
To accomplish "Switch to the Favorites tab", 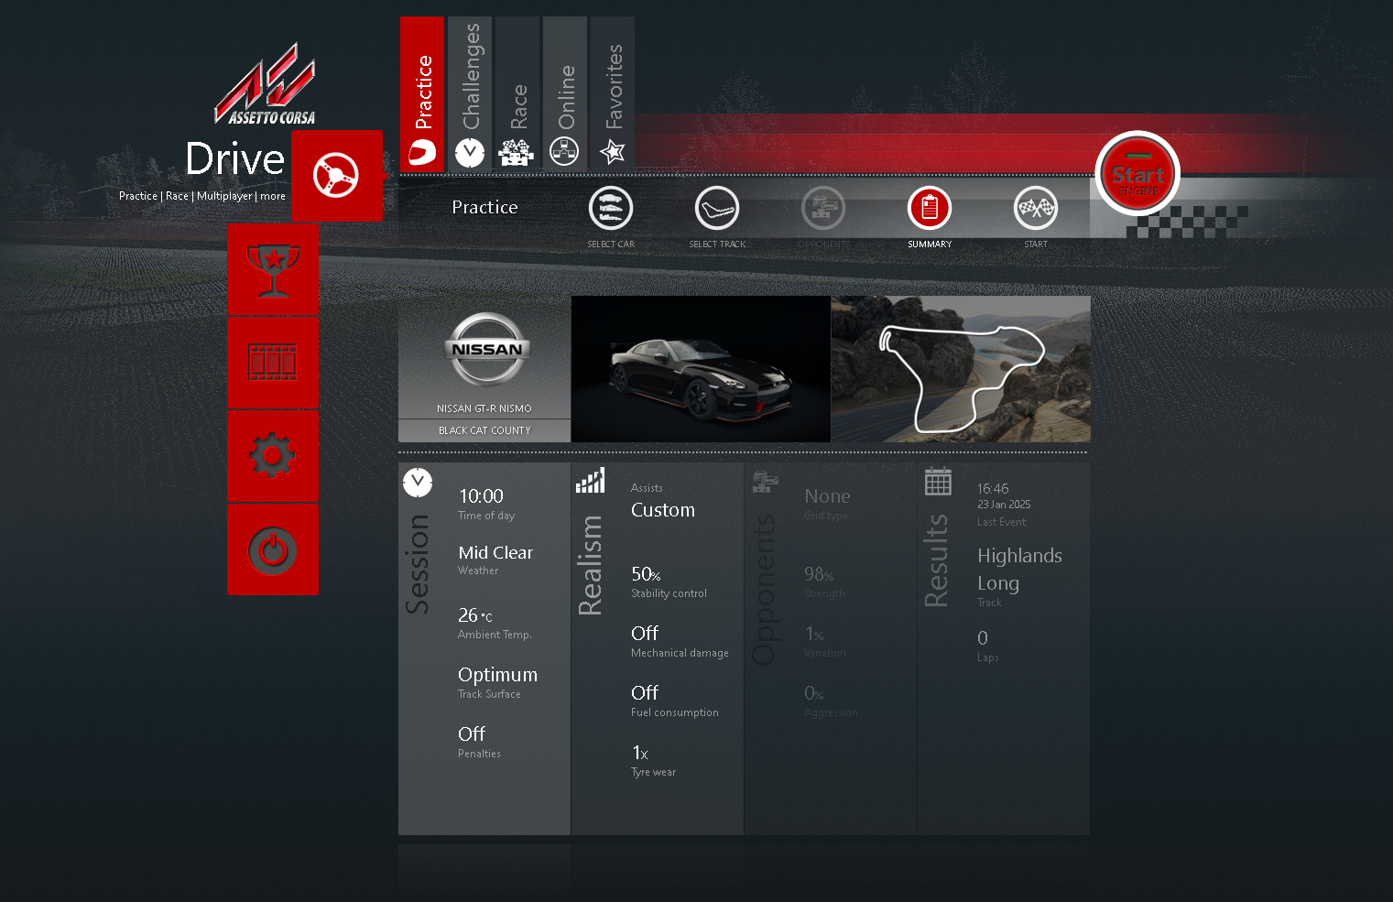I will (613, 93).
